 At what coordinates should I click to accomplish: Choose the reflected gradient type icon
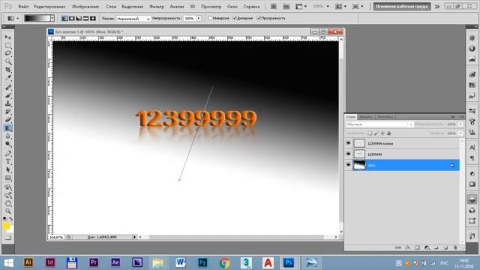[85, 19]
